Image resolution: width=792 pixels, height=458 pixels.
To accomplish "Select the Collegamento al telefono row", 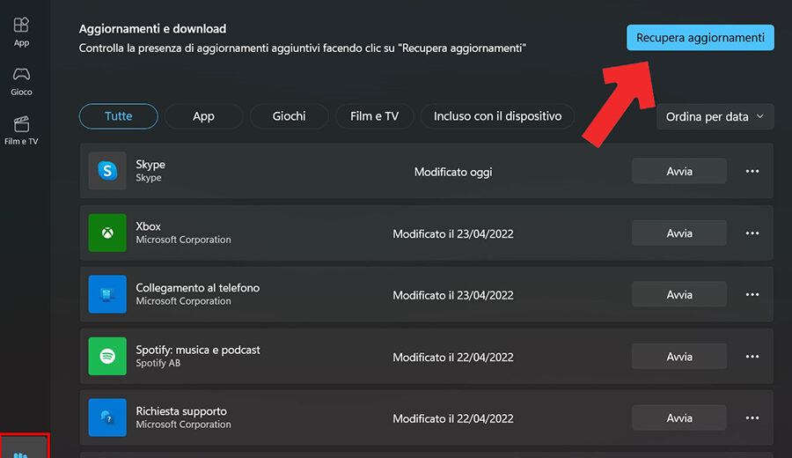I will click(352, 295).
